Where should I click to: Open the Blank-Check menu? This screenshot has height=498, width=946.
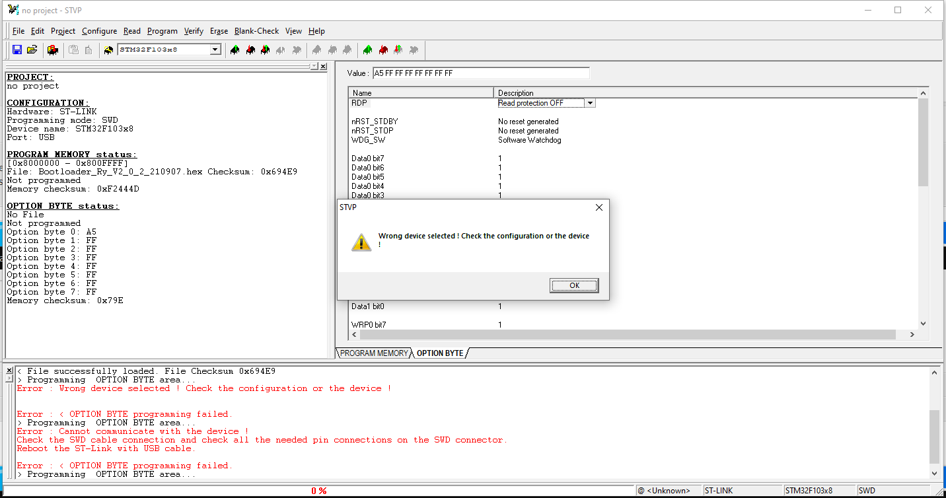[256, 31]
